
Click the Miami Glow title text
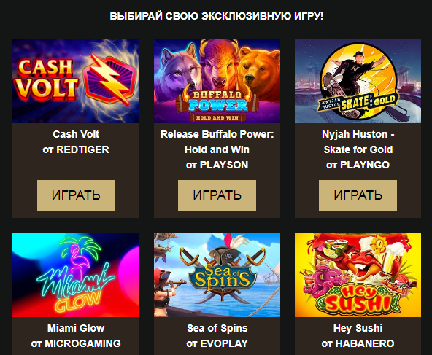pyautogui.click(x=76, y=328)
